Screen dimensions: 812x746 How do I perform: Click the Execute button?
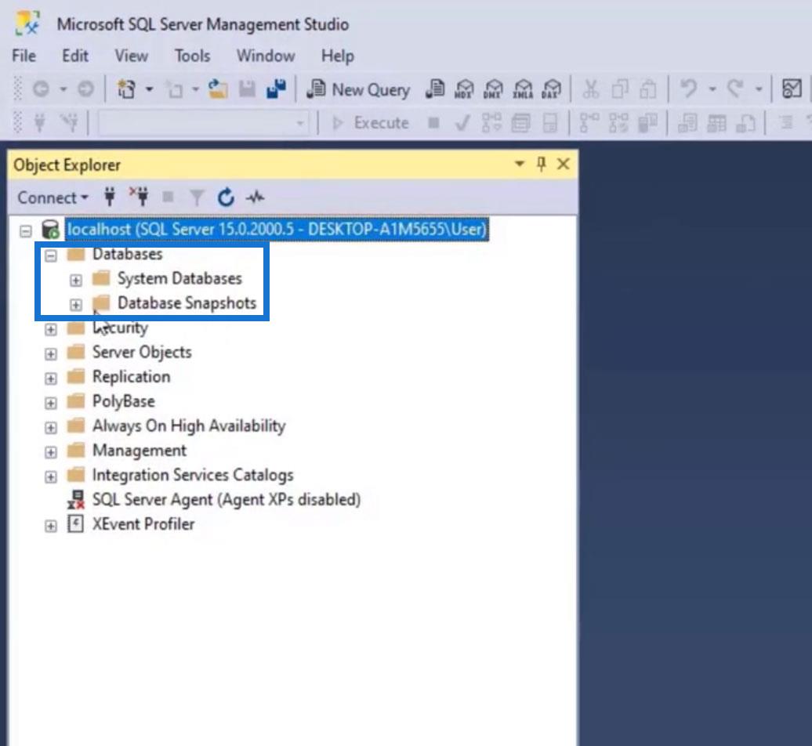tap(370, 123)
